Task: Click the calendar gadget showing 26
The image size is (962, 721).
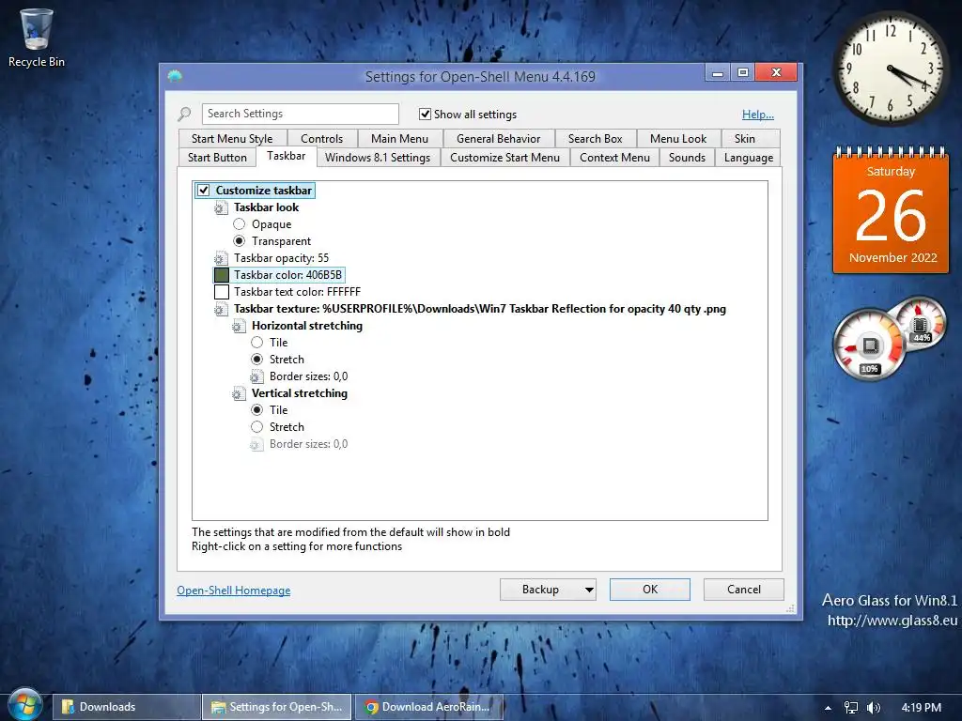Action: 891,210
